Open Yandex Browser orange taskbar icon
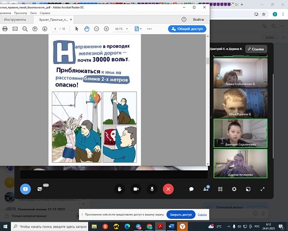Viewport: 288px width, 231px height. click(x=182, y=226)
